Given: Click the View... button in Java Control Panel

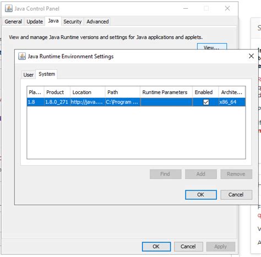Looking at the screenshot, I should pyautogui.click(x=212, y=47).
